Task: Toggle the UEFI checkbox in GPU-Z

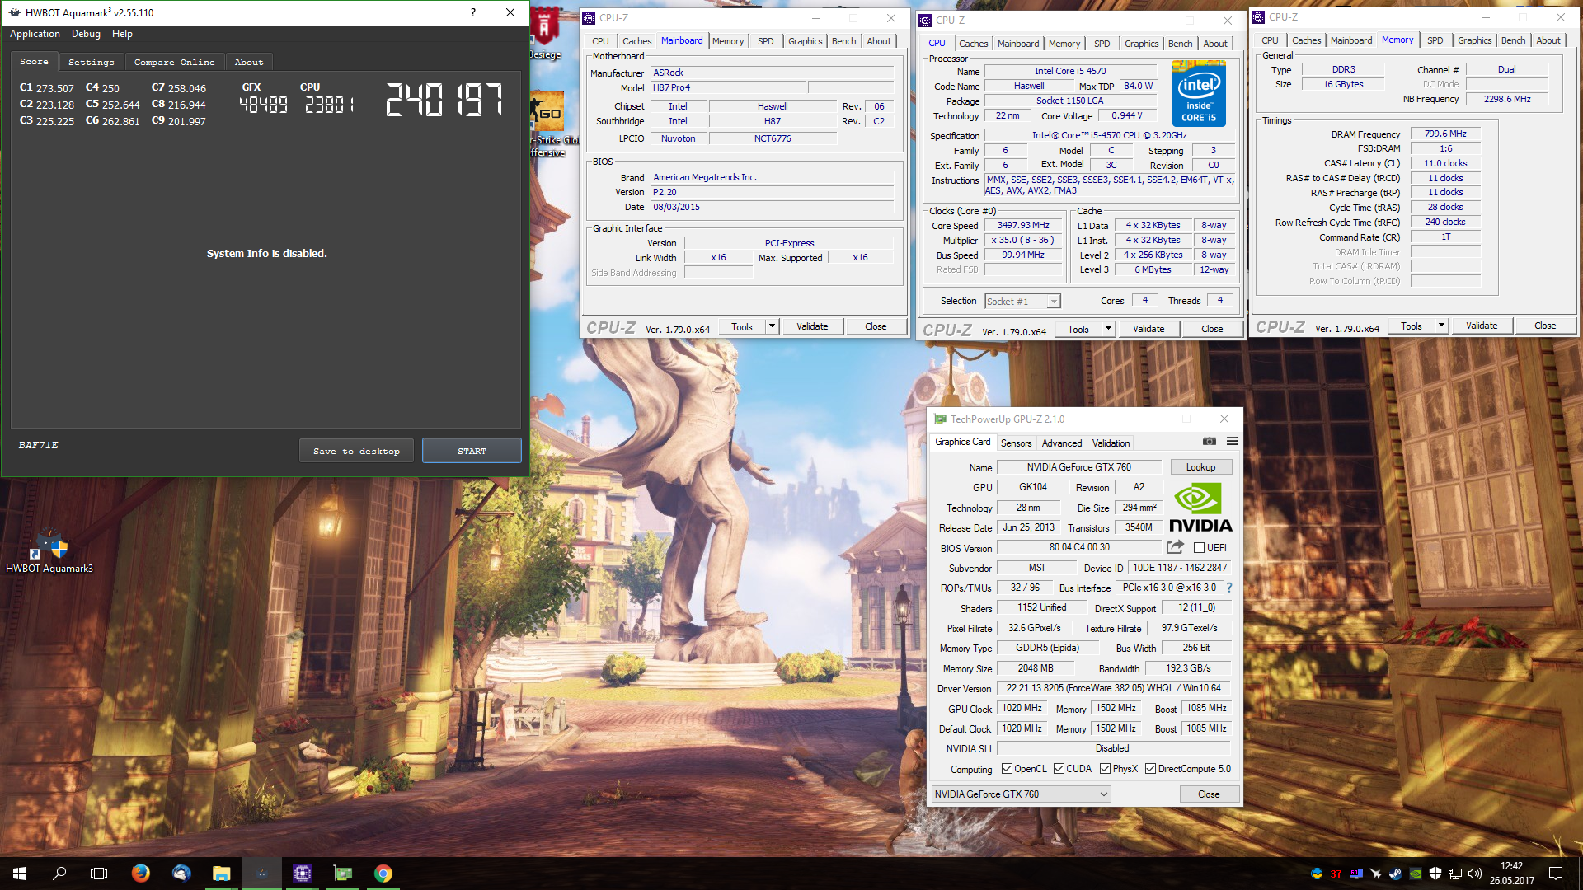Action: point(1200,548)
